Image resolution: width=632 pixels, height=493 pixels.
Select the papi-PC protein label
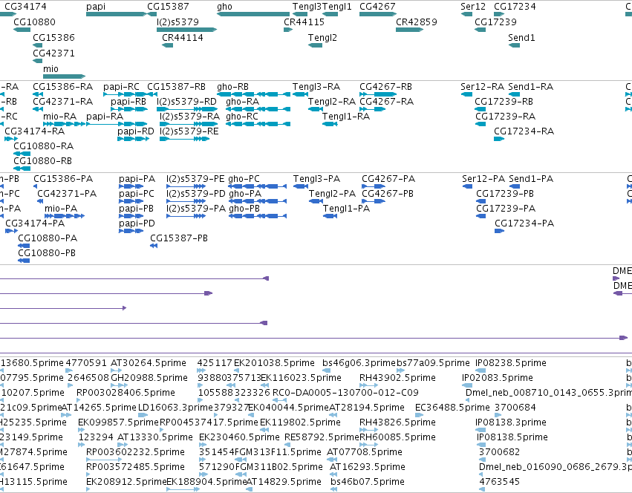137,194
